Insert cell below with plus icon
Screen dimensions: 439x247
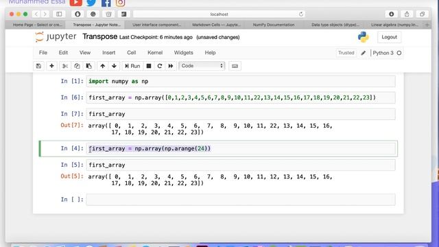[51, 66]
